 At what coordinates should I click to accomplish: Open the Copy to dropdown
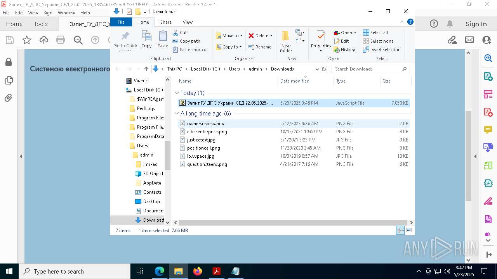[x=229, y=47]
